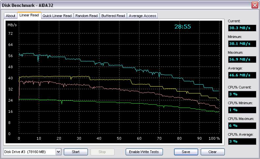The image size is (260, 159).
Task: Expand the Disk Drive #3 dropdown arrow
Action: tap(58, 152)
